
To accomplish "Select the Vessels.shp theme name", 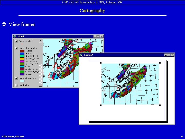I will [25, 41].
